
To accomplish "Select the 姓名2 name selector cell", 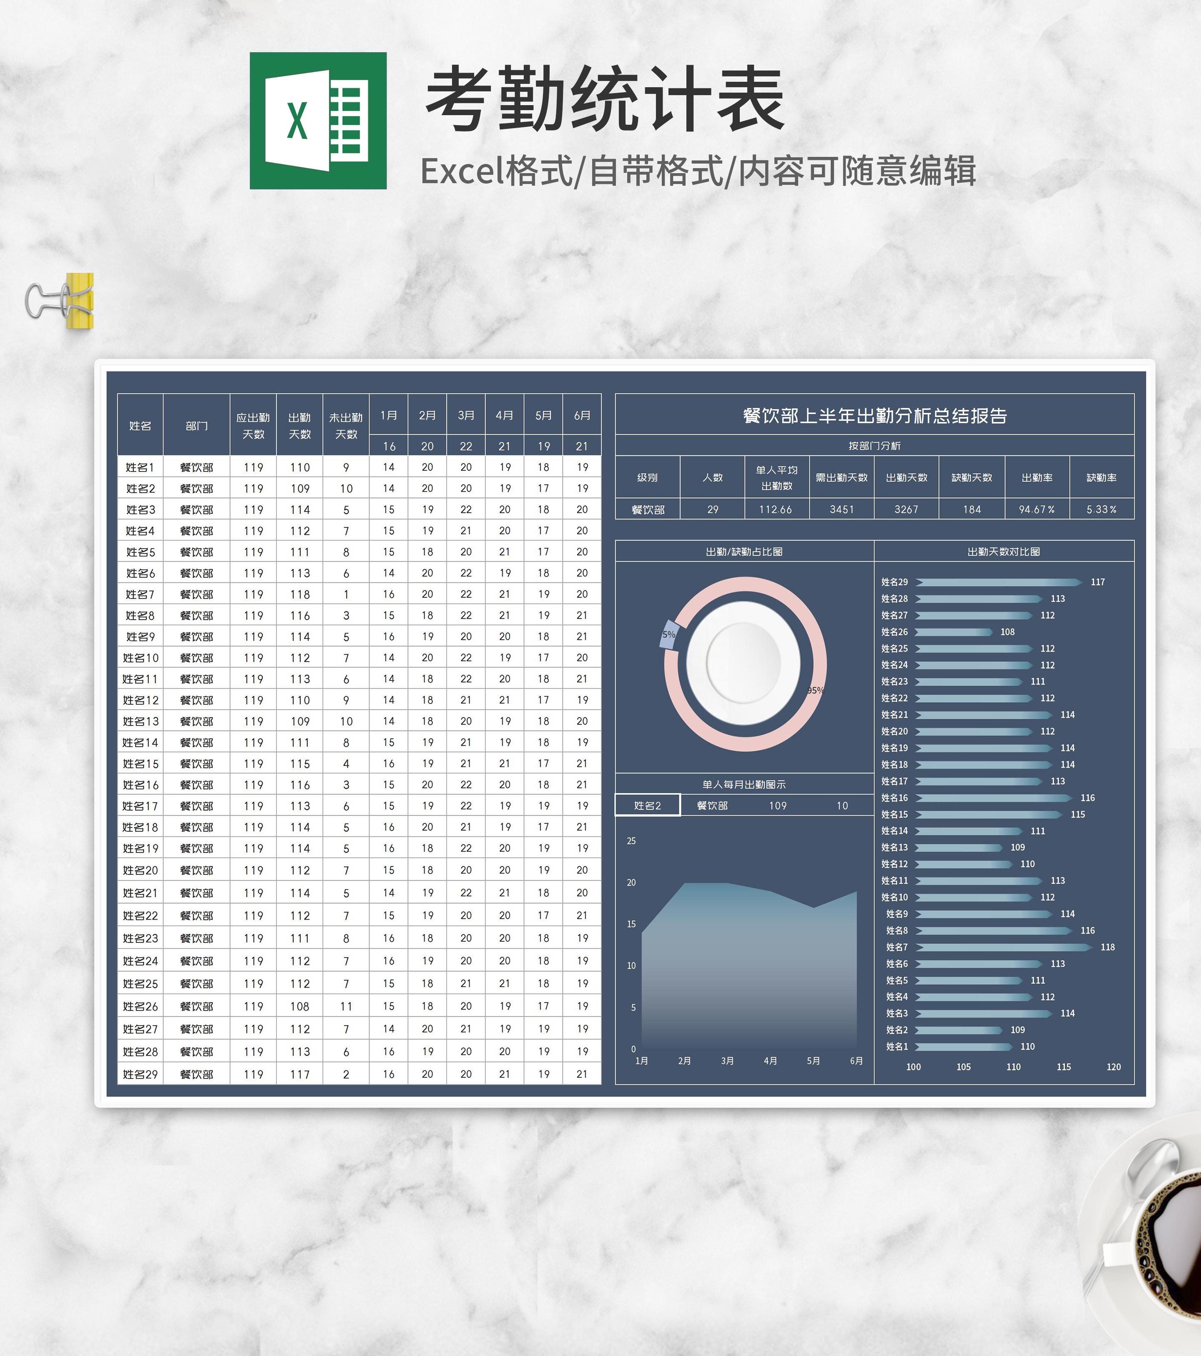I will click(647, 805).
